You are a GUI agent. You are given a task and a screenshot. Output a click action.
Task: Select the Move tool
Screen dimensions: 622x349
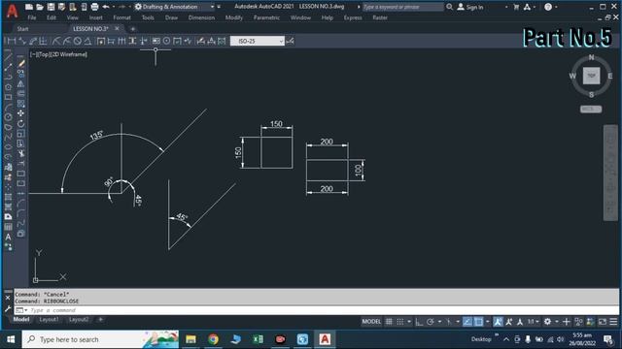click(x=21, y=113)
